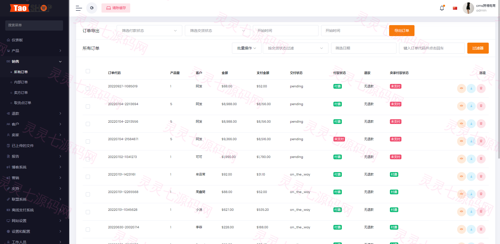Download invoice for order 20220630-20020714
Viewport: 500px width, 244px height.
(471, 229)
